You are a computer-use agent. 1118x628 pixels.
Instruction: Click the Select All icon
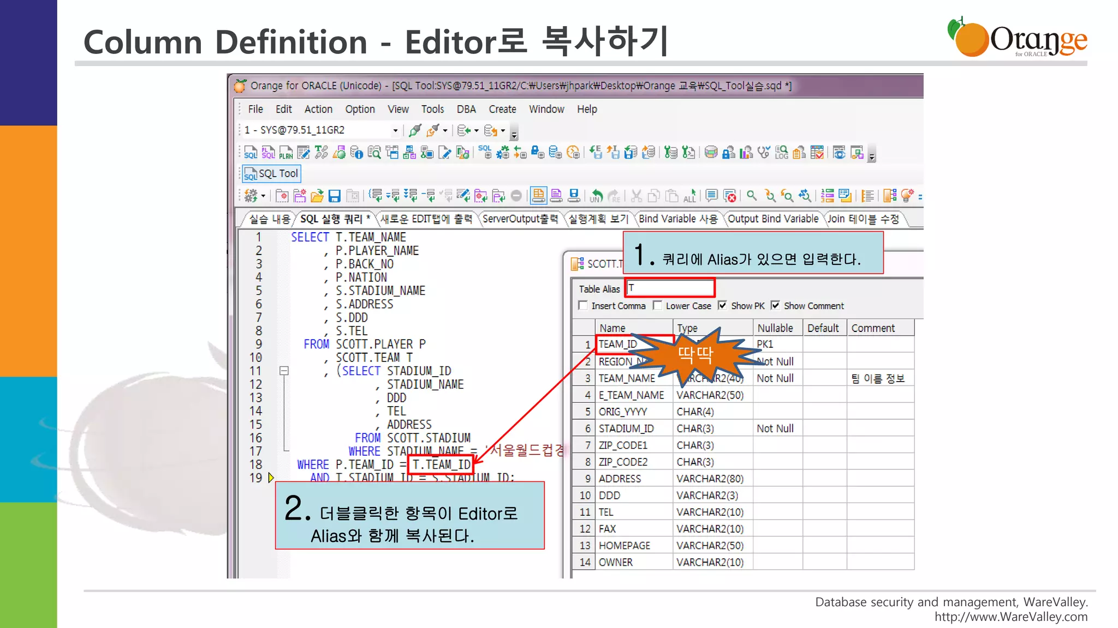tap(690, 196)
